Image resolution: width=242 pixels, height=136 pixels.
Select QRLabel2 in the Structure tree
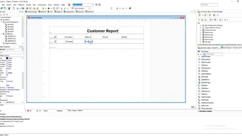tap(11, 25)
